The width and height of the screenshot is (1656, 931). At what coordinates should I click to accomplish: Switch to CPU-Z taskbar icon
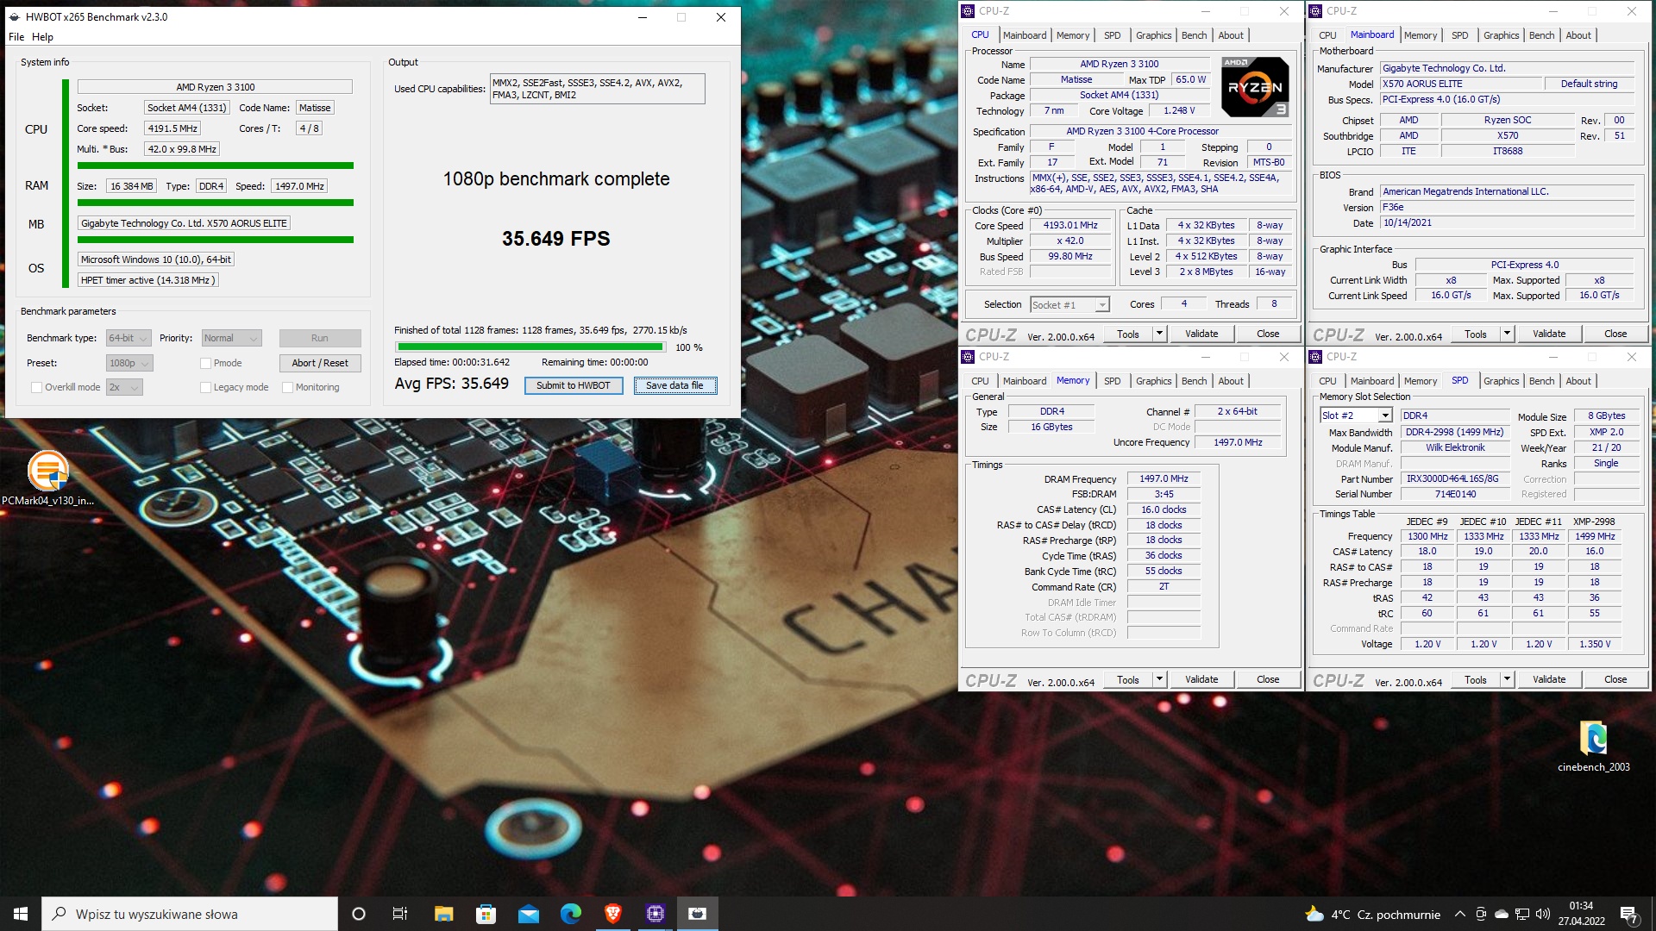[655, 914]
